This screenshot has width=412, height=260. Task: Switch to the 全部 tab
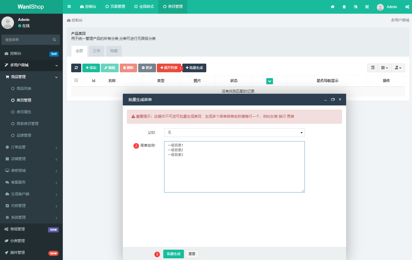click(x=79, y=51)
